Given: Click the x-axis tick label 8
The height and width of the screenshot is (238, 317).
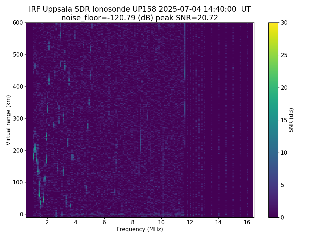Looking at the screenshot, I should 133,222.
